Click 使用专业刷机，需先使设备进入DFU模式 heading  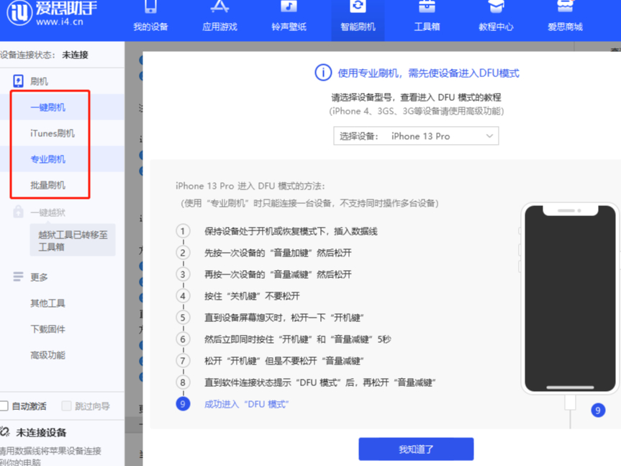[x=428, y=73]
